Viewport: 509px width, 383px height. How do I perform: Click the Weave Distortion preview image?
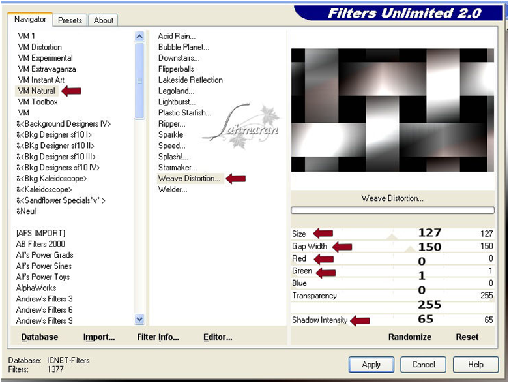click(392, 110)
